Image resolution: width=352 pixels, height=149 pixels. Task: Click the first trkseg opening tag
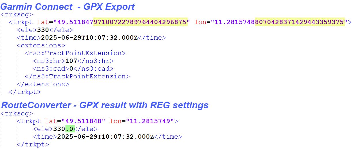(x=17, y=14)
